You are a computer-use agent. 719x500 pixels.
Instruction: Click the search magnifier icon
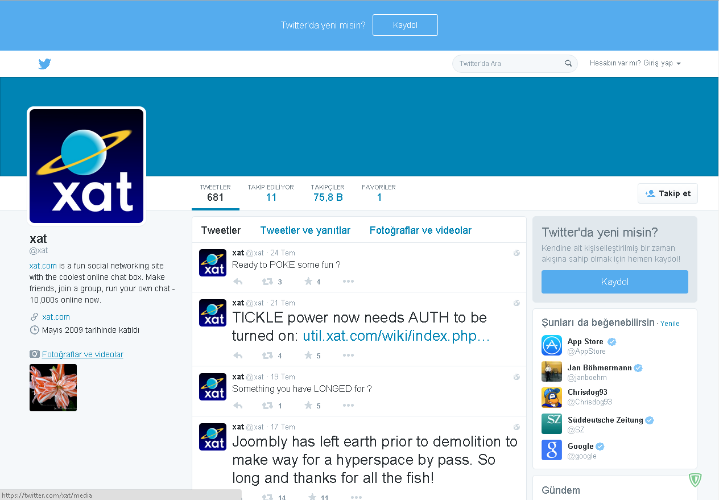click(568, 63)
